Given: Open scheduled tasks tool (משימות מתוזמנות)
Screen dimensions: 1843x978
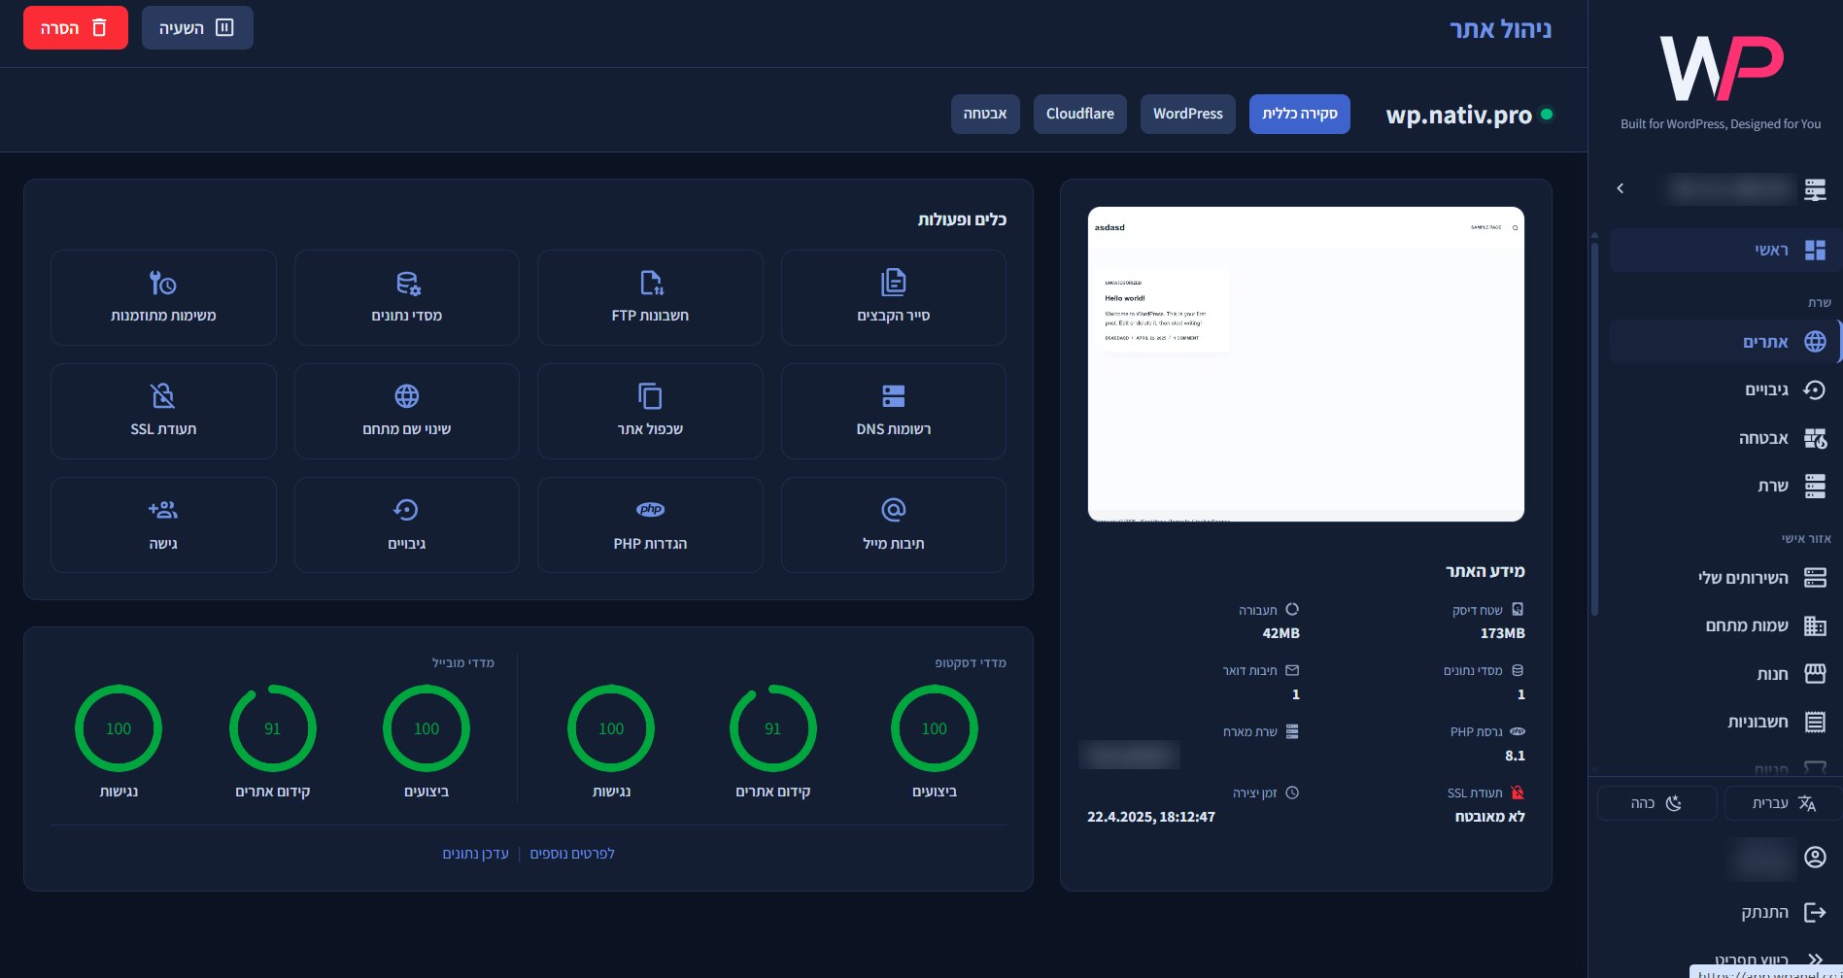Looking at the screenshot, I should 163,297.
